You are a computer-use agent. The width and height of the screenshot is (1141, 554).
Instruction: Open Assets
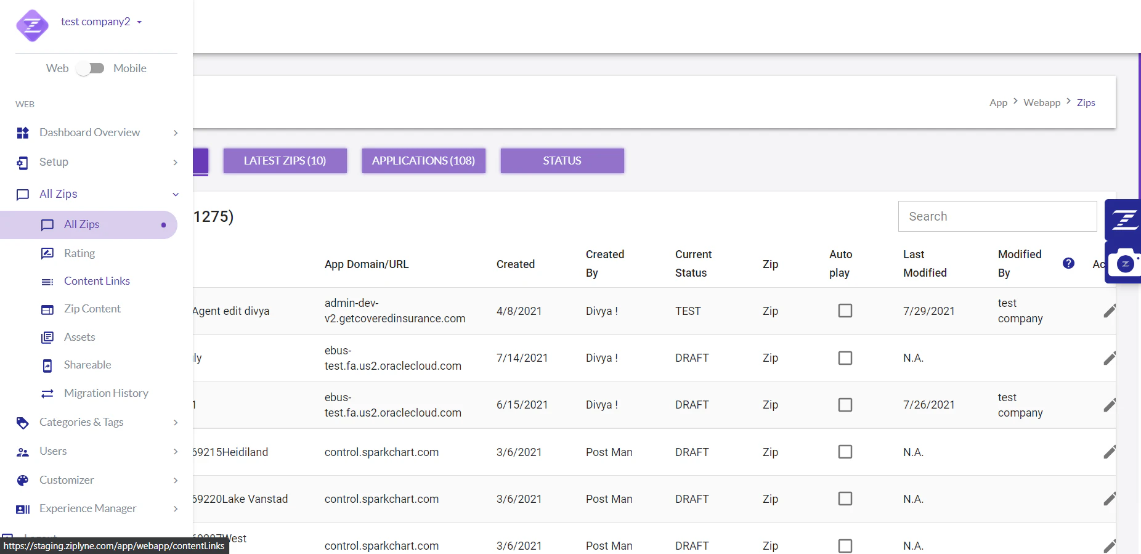79,337
